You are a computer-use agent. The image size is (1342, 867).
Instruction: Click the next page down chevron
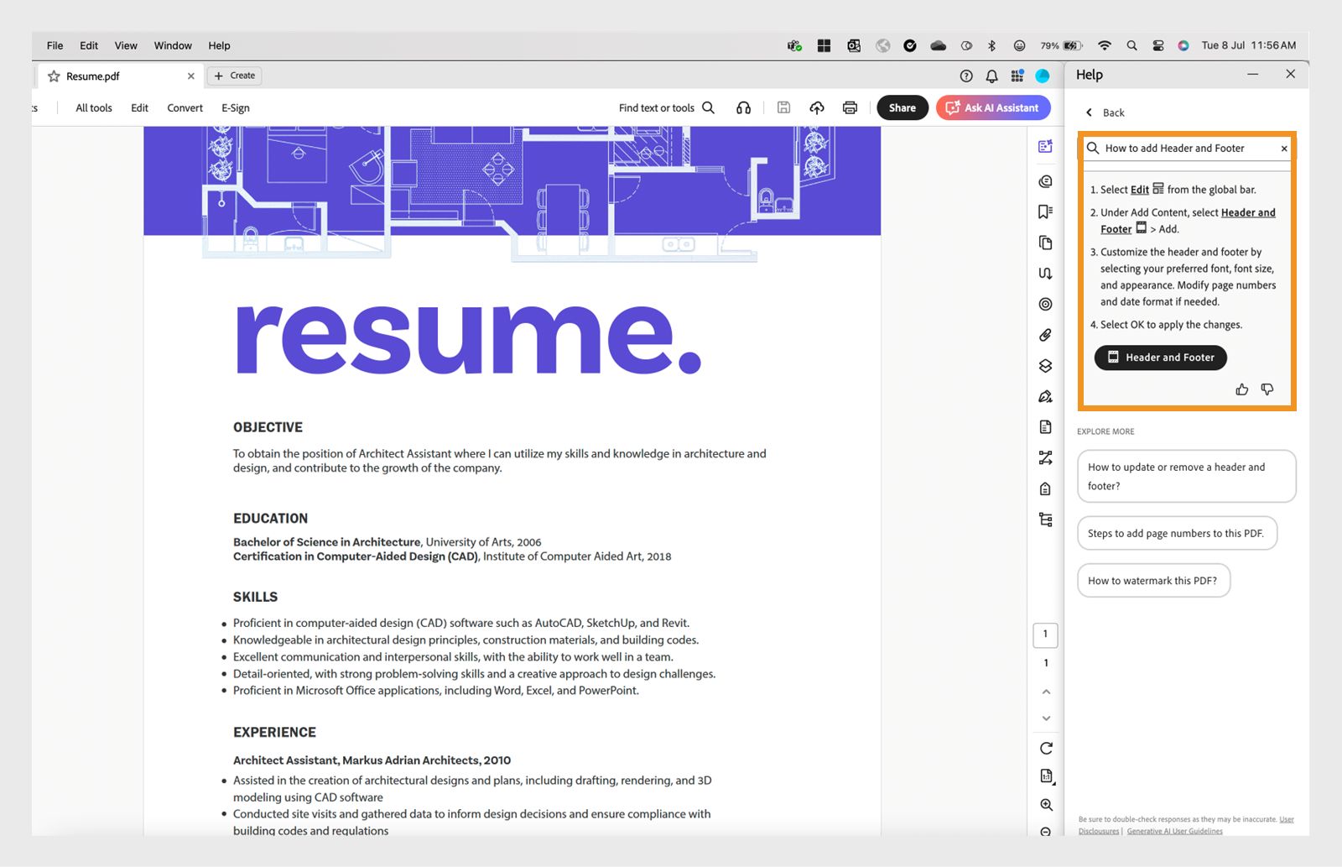[x=1045, y=718]
